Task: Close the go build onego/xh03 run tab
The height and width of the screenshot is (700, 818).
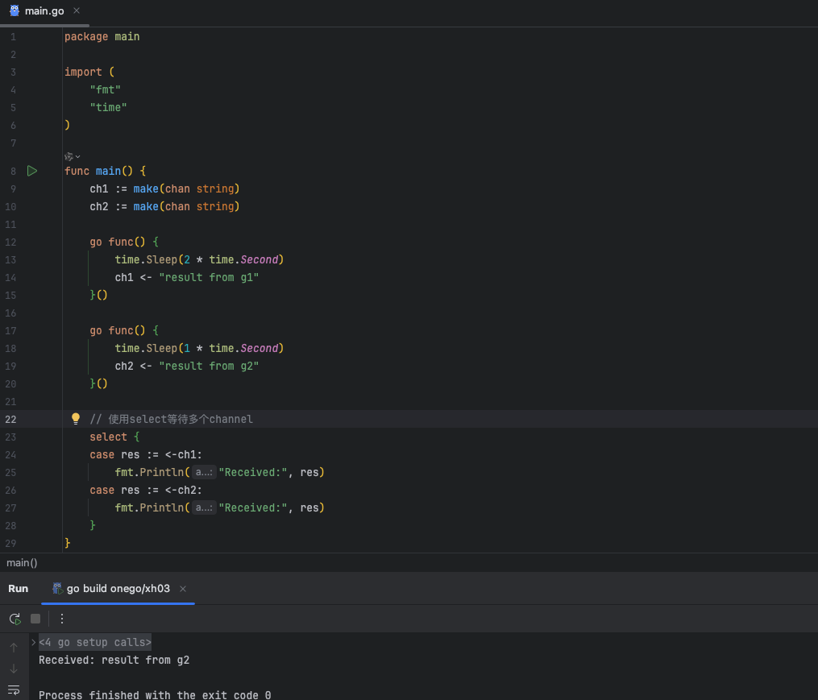Action: pos(183,589)
